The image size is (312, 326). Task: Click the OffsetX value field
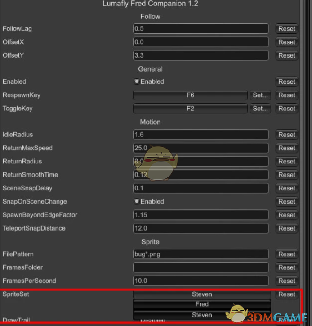coord(201,42)
